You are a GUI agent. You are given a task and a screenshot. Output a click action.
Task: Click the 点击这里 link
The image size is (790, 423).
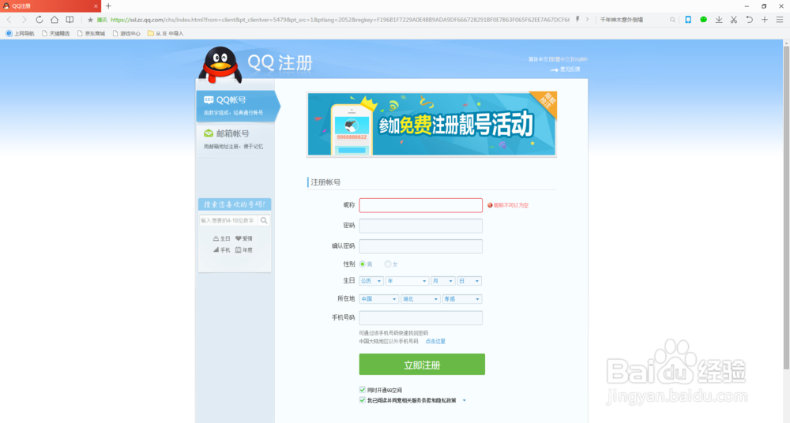tap(435, 342)
